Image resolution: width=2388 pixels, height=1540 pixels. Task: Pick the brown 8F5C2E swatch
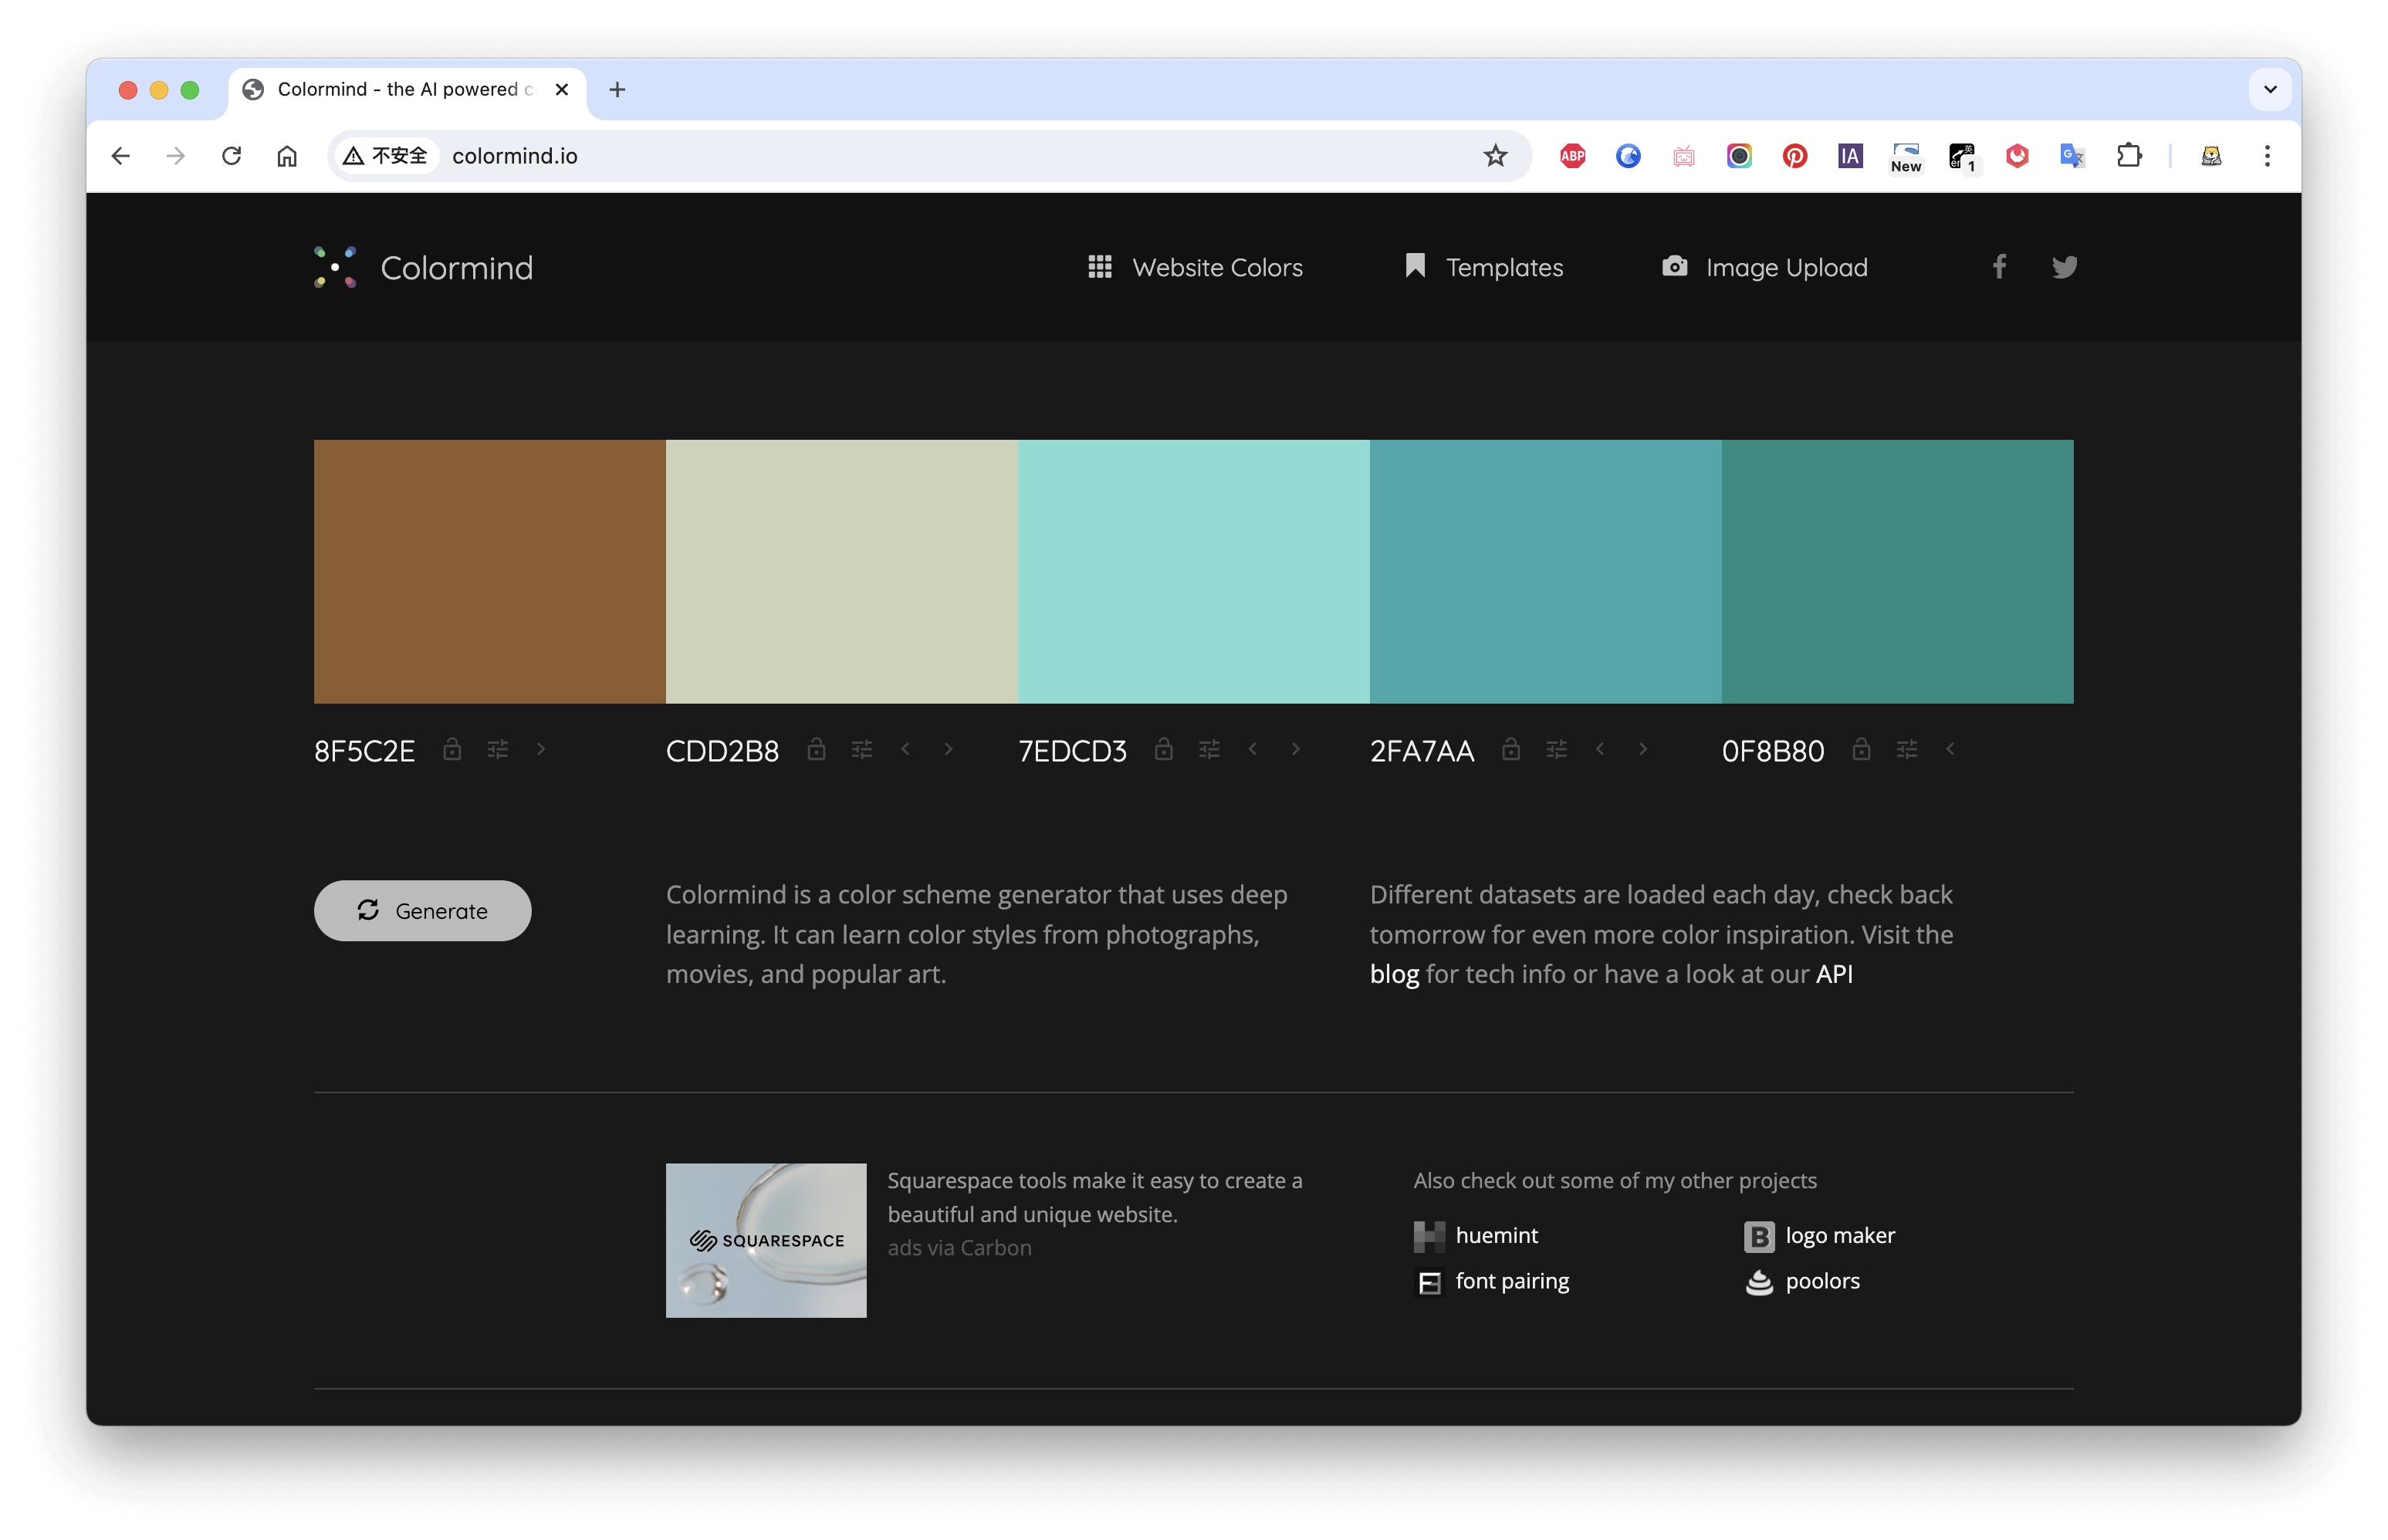(x=489, y=571)
